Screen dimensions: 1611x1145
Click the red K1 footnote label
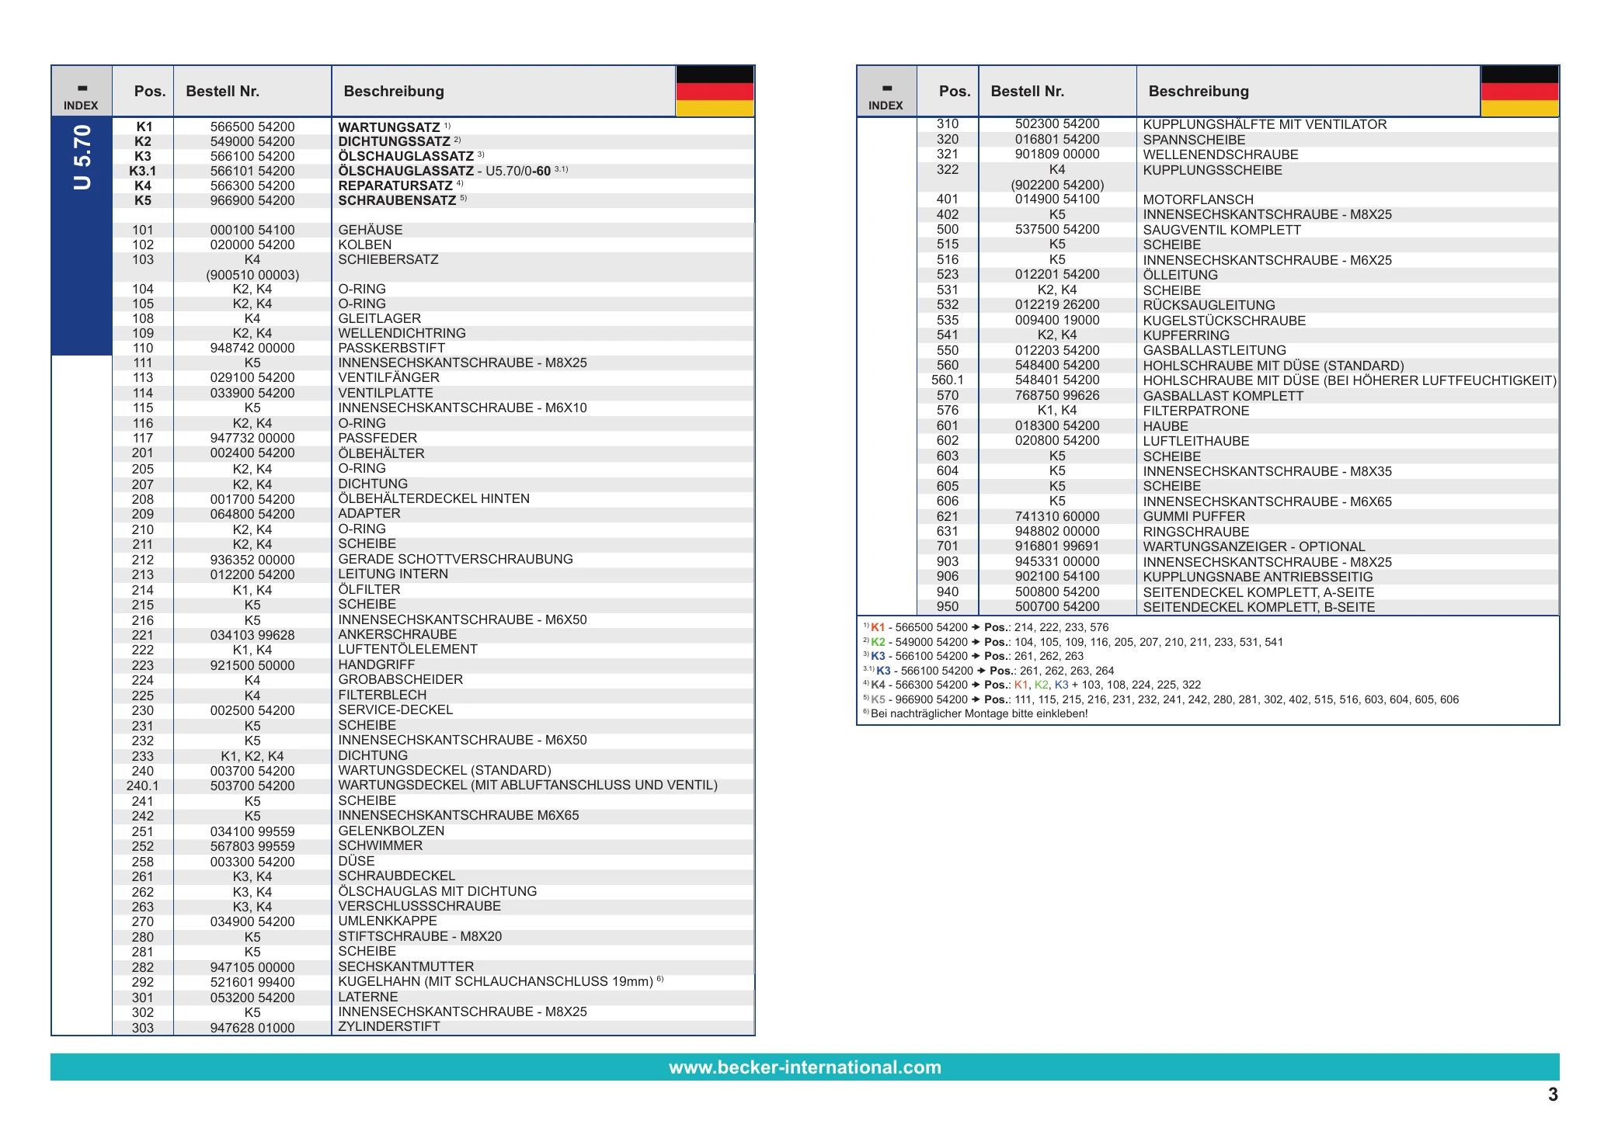(x=878, y=627)
